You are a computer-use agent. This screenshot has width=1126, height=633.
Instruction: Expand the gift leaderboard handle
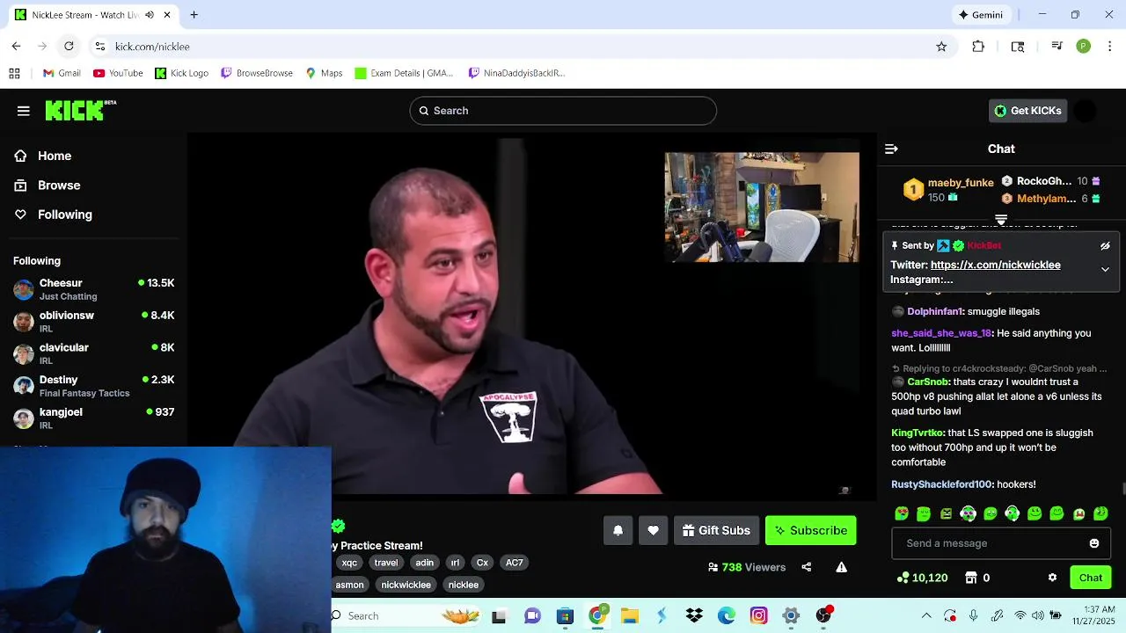coord(1001,218)
